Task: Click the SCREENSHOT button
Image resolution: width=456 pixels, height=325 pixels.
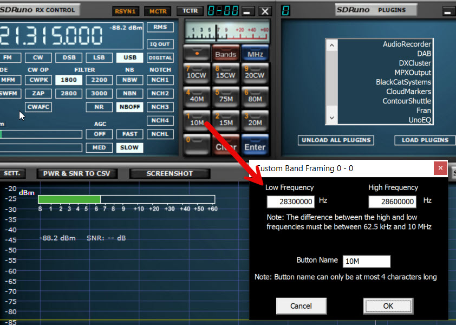Action: click(x=170, y=174)
